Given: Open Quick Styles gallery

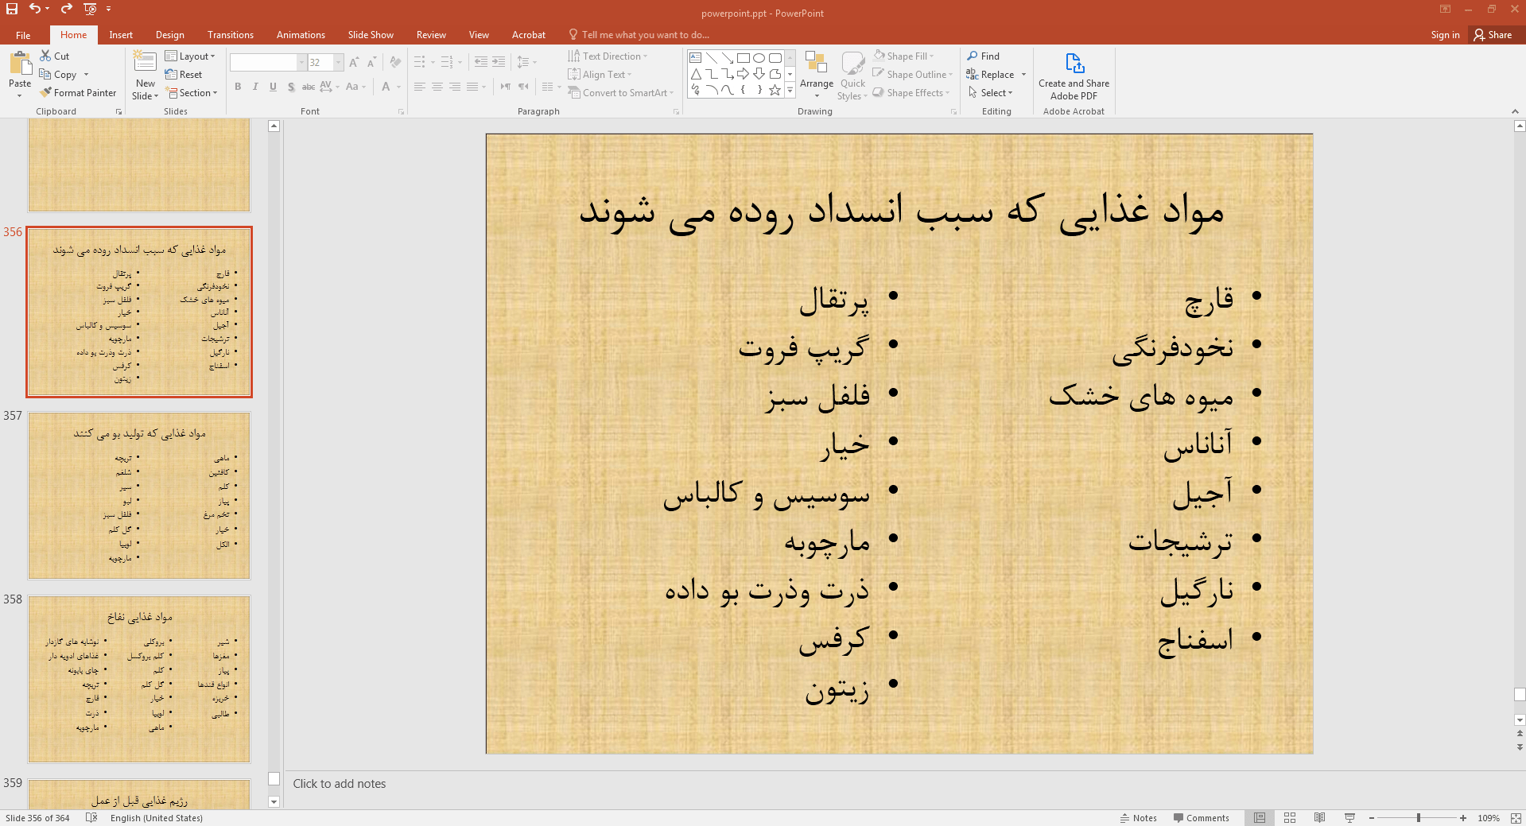Looking at the screenshot, I should [x=853, y=76].
